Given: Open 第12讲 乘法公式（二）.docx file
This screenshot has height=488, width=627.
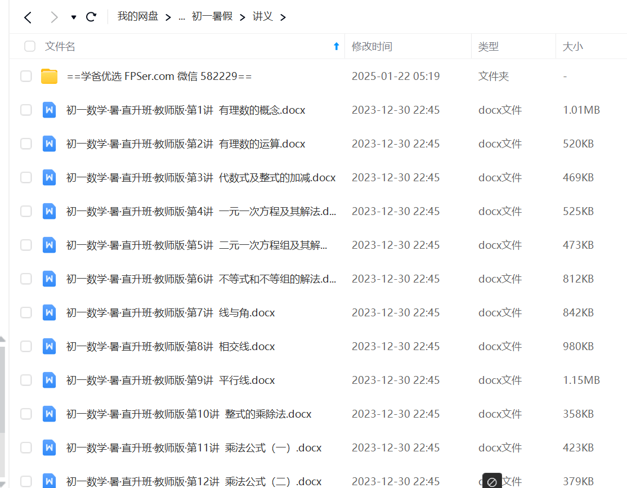Looking at the screenshot, I should 194,481.
